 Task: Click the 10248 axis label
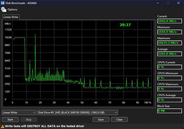8,37
